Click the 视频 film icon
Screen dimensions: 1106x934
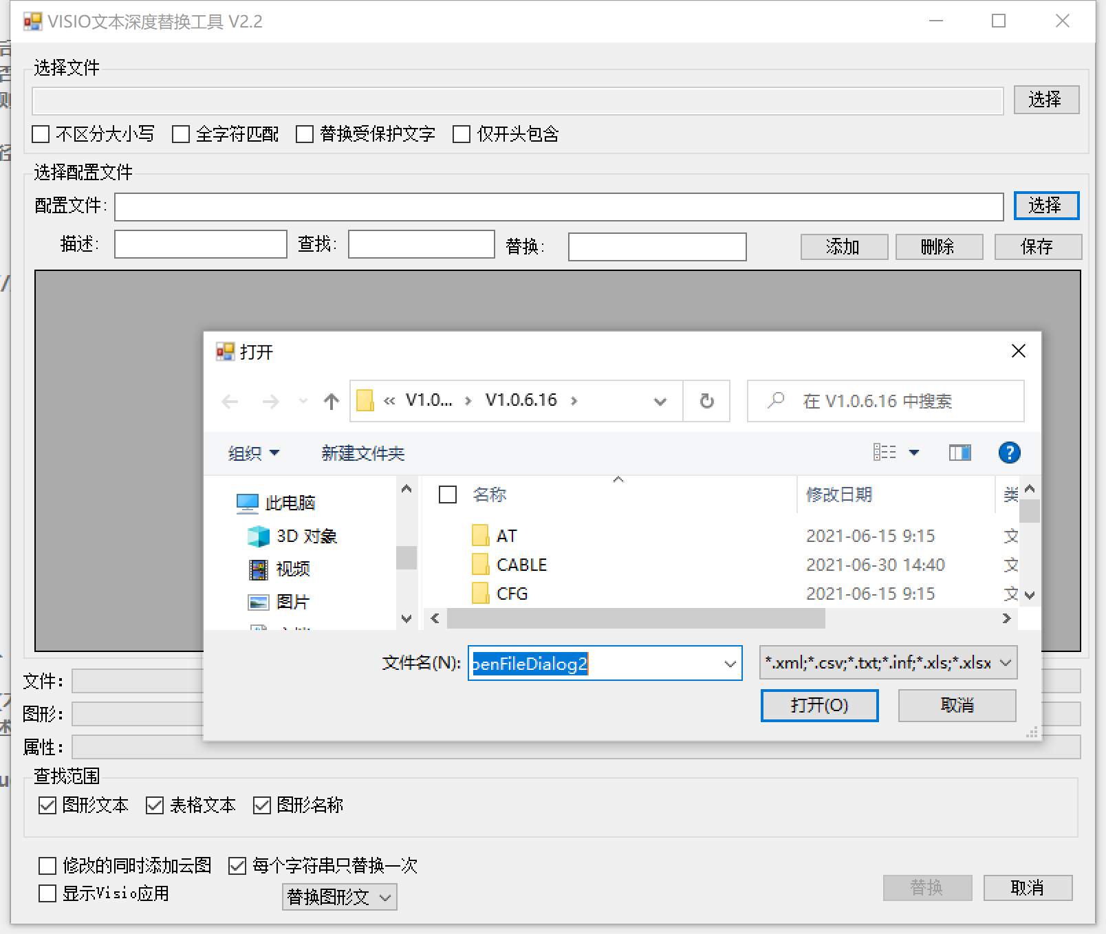point(259,569)
